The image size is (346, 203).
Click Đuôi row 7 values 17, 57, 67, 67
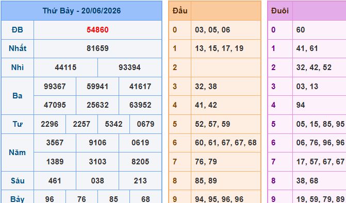tap(320, 162)
